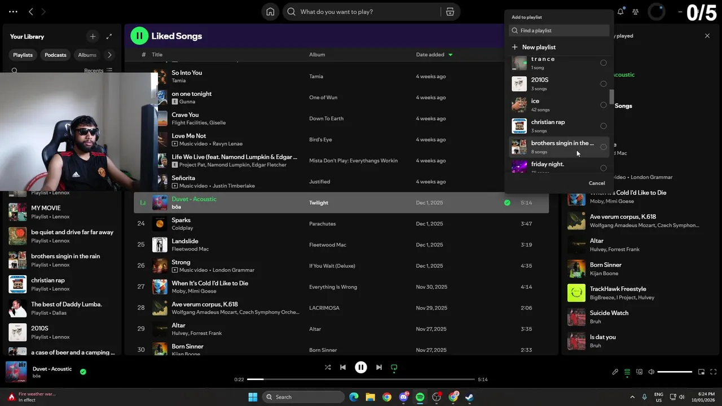Open Microsoft Edge from taskbar
Screen dimensions: 722x406
(x=354, y=397)
